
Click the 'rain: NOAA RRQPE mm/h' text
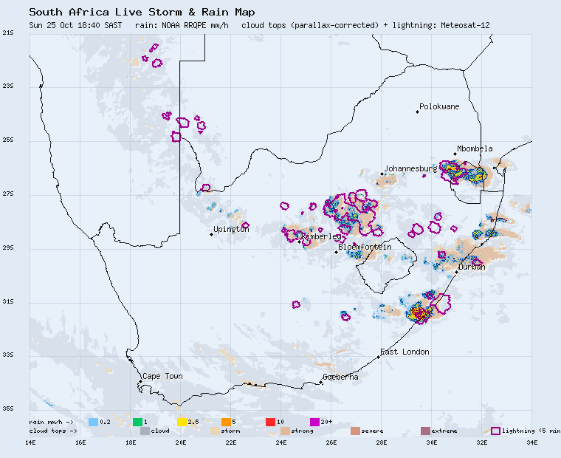pyautogui.click(x=182, y=25)
